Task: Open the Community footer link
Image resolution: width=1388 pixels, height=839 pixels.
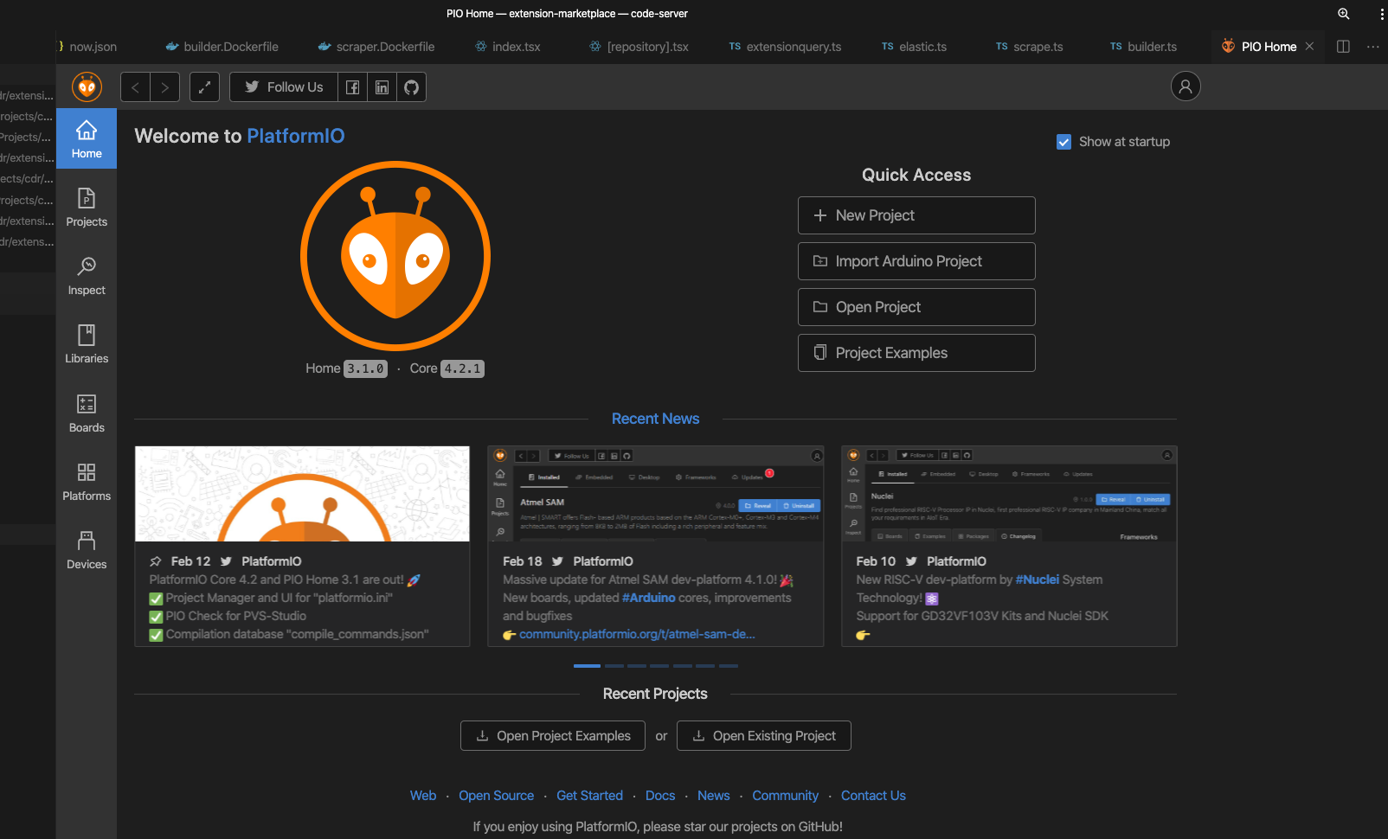Action: coord(785,796)
